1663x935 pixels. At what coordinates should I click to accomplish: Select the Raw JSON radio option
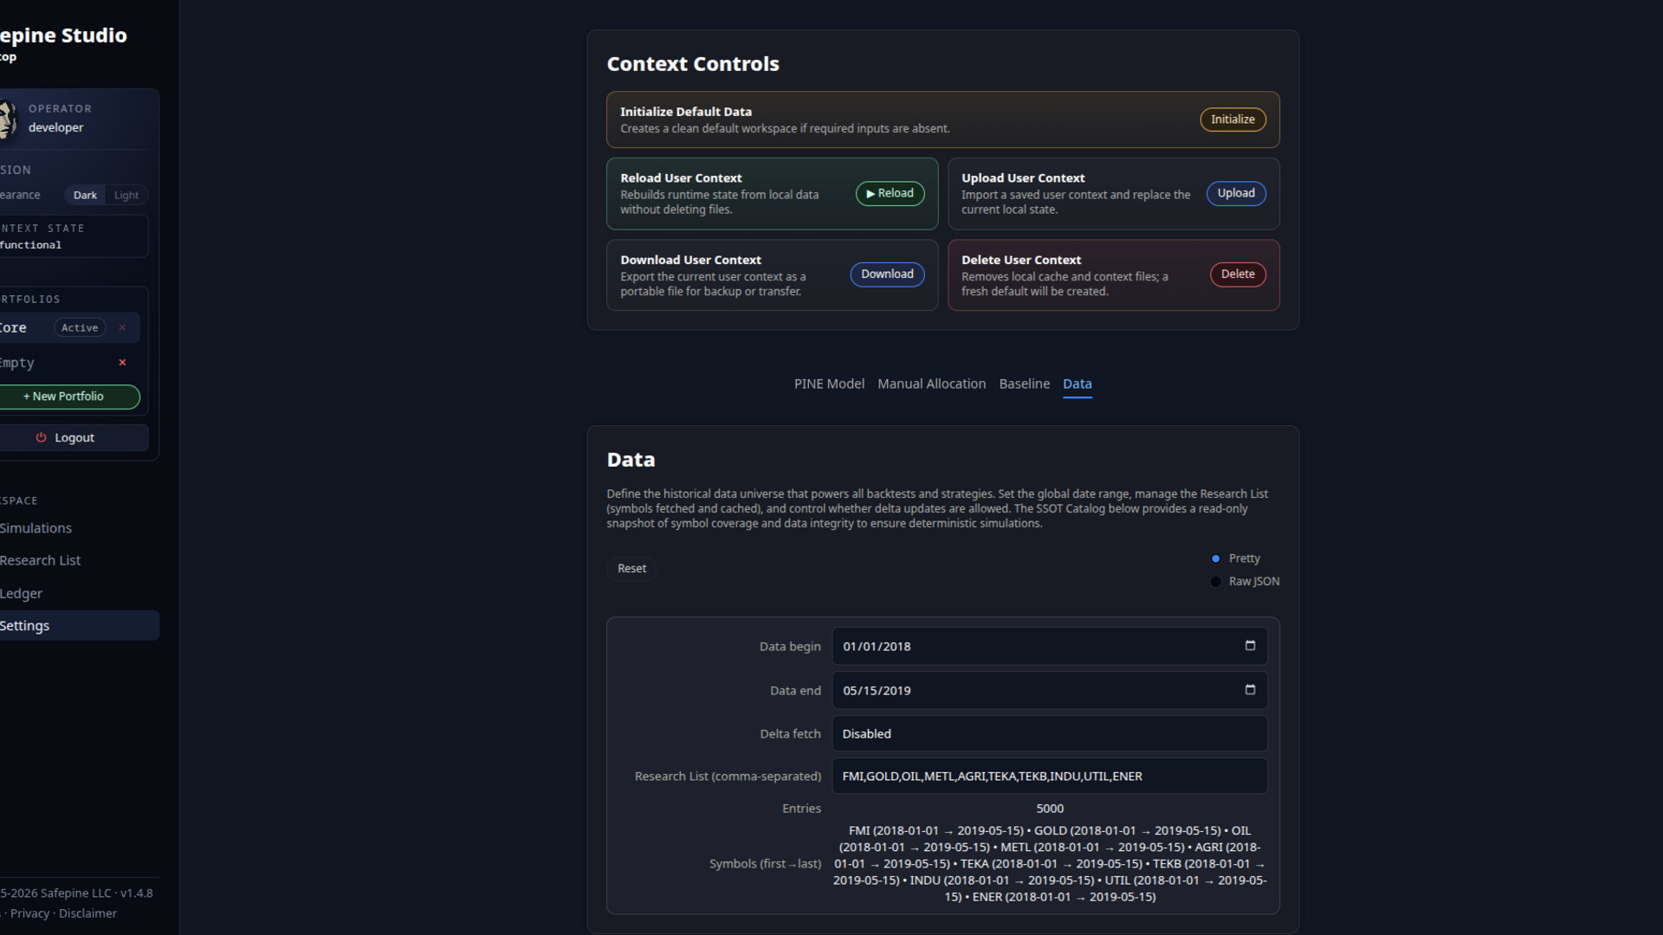(1215, 582)
